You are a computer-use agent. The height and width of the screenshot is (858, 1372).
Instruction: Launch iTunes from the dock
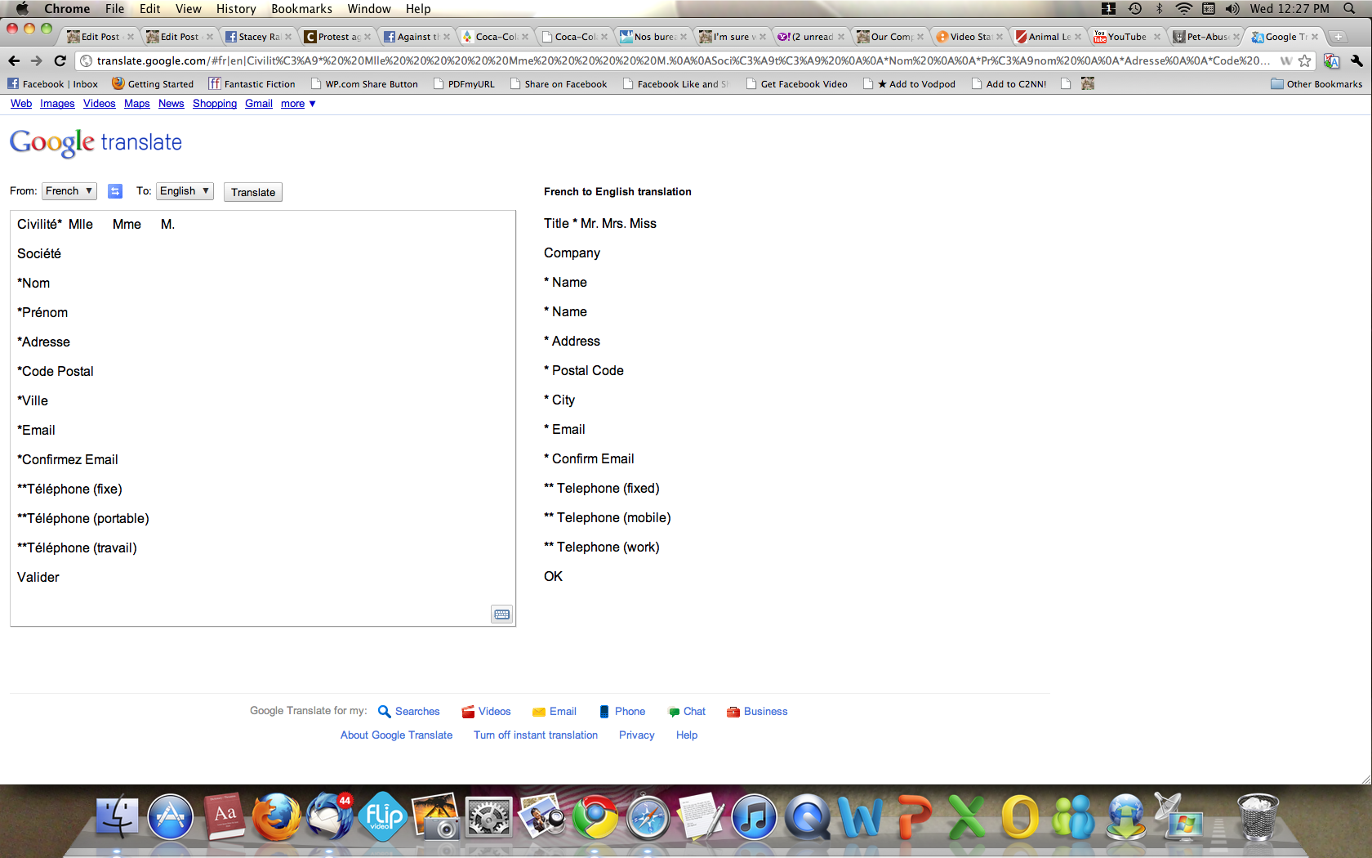(754, 817)
